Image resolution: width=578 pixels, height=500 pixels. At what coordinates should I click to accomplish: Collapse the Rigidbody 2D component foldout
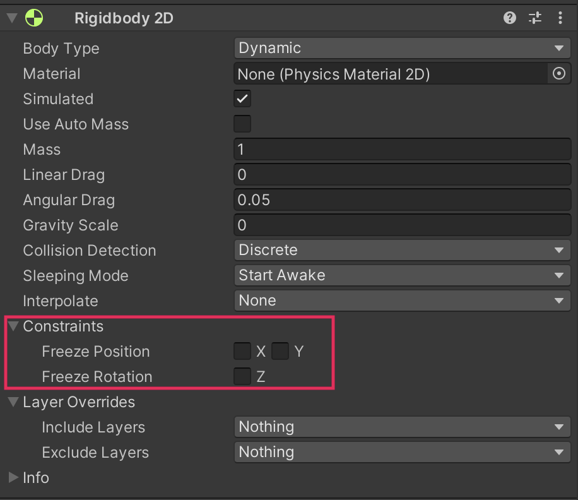pyautogui.click(x=12, y=18)
